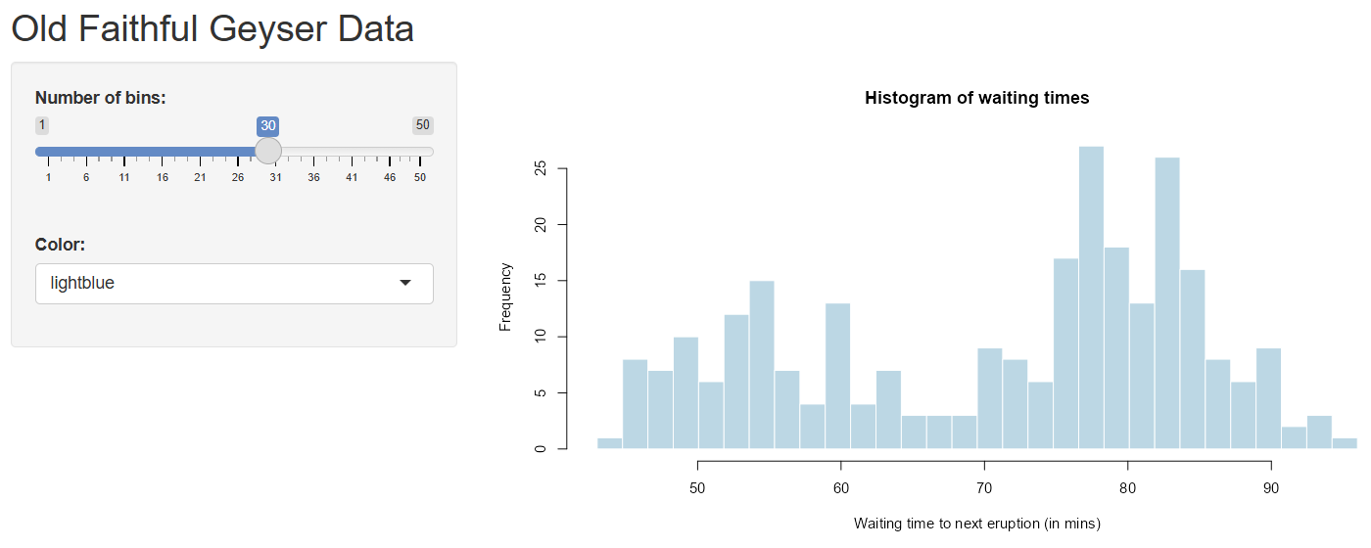Click the slider handle showing 30
Viewport: 1371px width, 548px height.
[268, 151]
